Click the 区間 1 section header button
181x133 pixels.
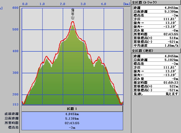(x=72, y=109)
